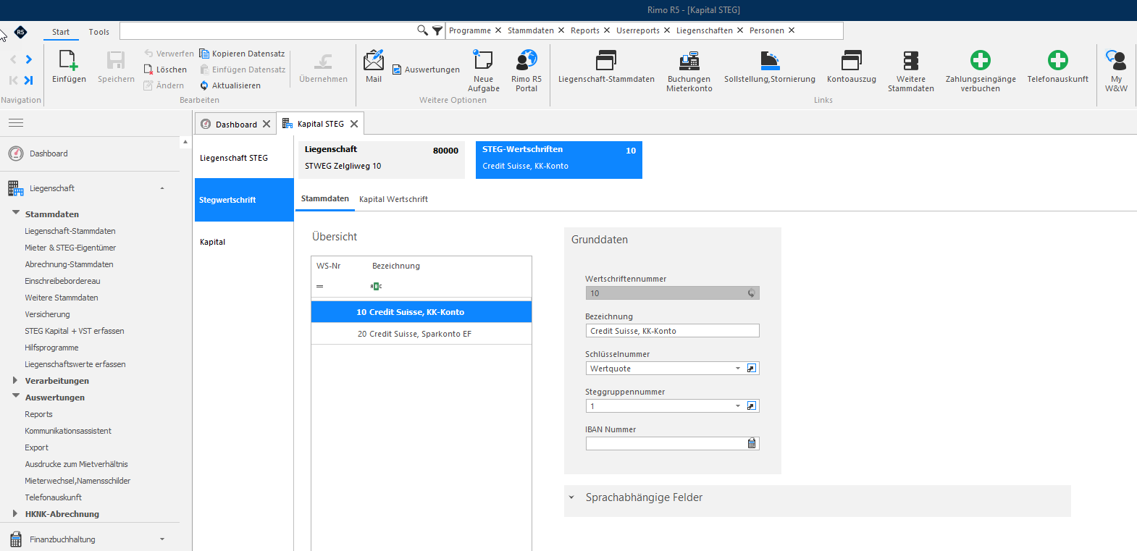1137x551 pixels.
Task: Open the Kontoauszug icon
Action: tap(852, 60)
